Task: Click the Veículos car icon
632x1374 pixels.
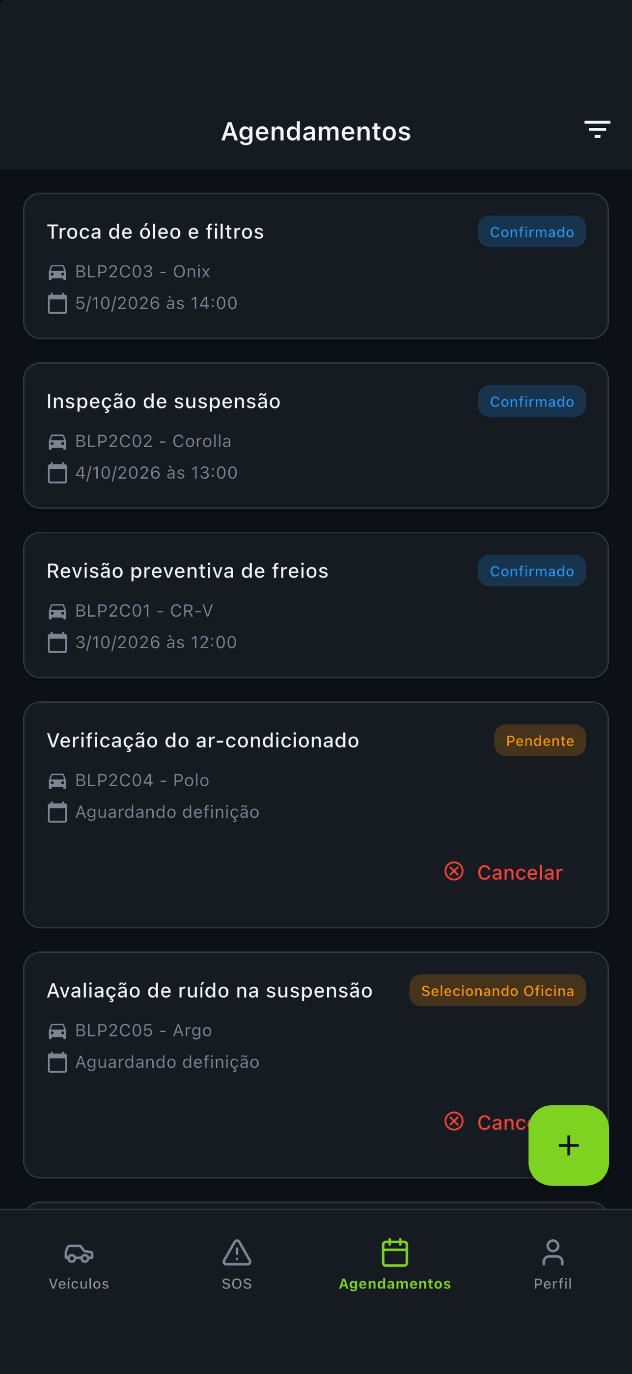Action: point(79,1253)
